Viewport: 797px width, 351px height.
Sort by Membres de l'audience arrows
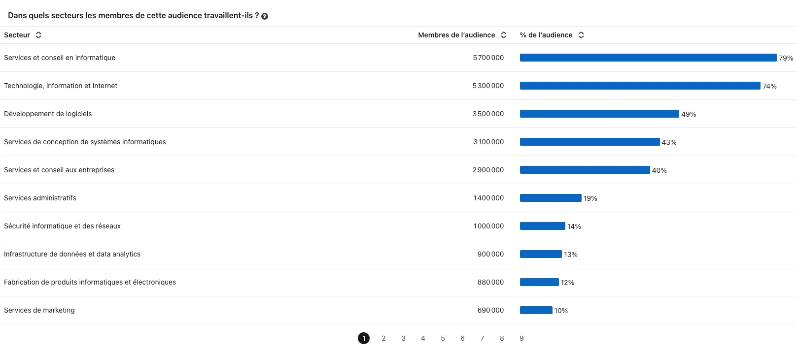click(x=504, y=35)
